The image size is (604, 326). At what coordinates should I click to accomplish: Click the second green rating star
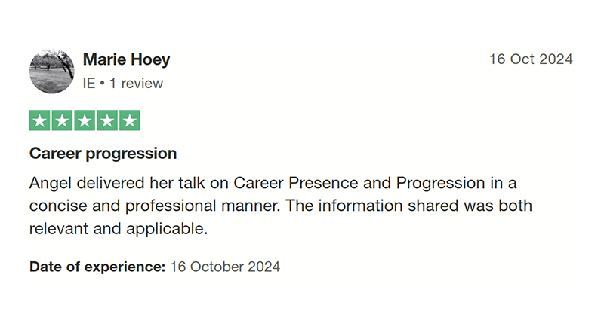[62, 120]
